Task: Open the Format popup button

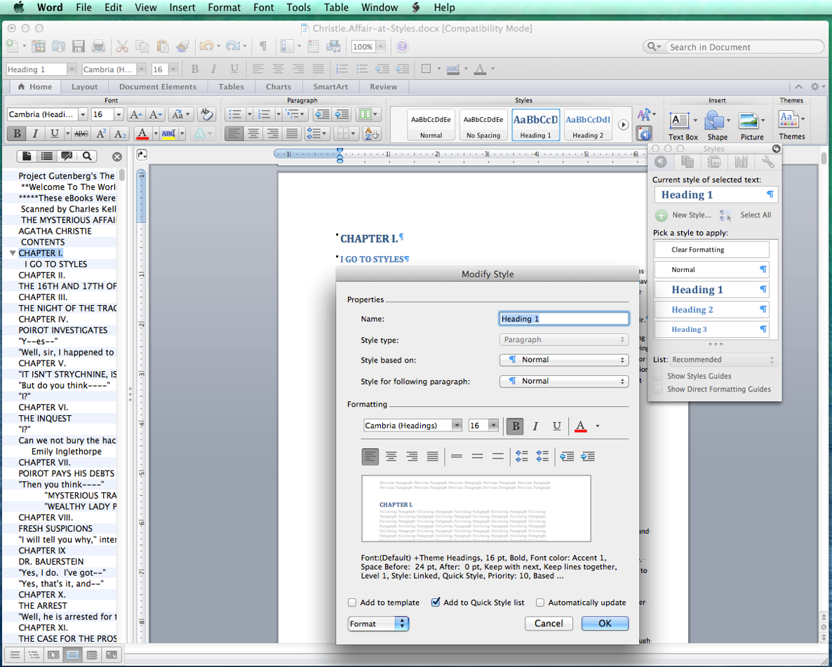Action: point(378,624)
